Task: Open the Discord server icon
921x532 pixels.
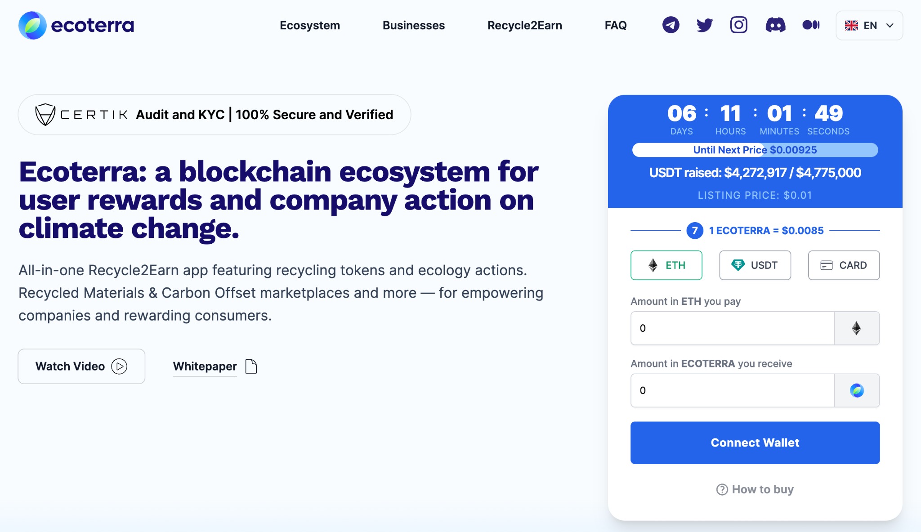Action: 775,25
